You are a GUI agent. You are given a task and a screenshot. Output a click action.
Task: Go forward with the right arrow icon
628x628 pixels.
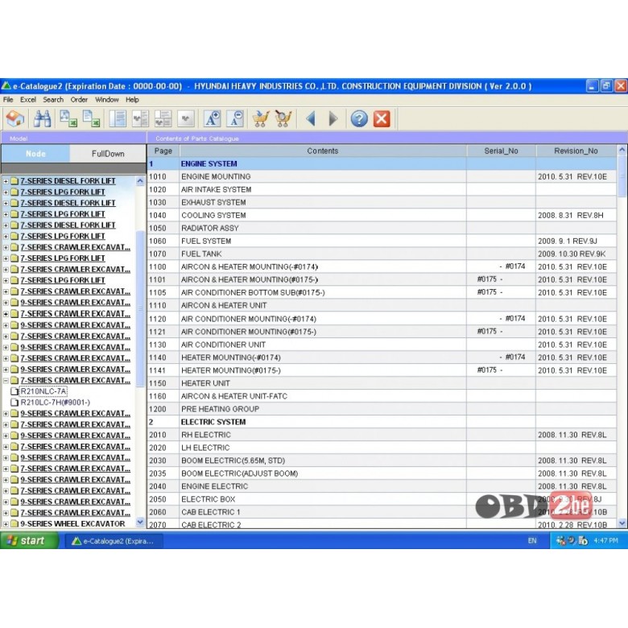pyautogui.click(x=333, y=118)
